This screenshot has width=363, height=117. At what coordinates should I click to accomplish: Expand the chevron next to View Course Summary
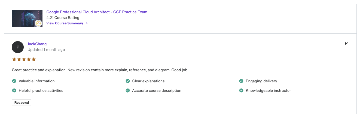tap(87, 23)
